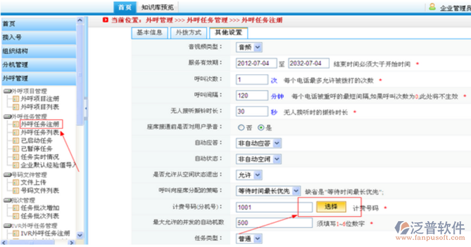Screen dimensions: 471x247
Task: Select 否 for recording radio button
Action: (241, 126)
